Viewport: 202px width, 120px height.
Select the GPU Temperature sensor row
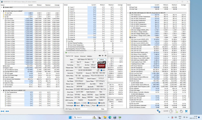point(158,15)
